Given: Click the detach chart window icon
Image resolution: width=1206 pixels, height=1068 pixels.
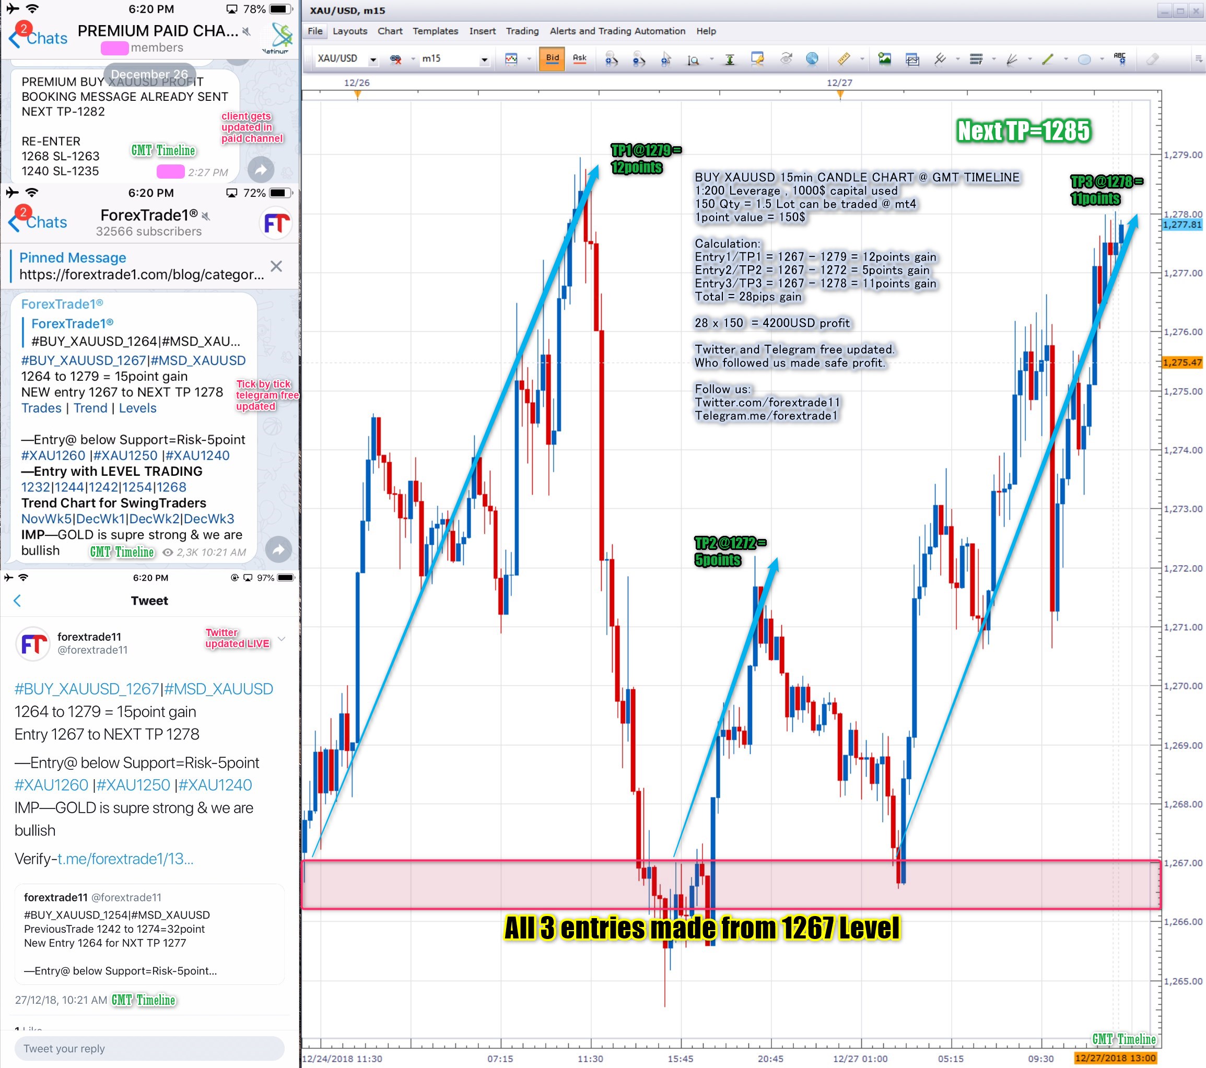Looking at the screenshot, I should click(912, 59).
